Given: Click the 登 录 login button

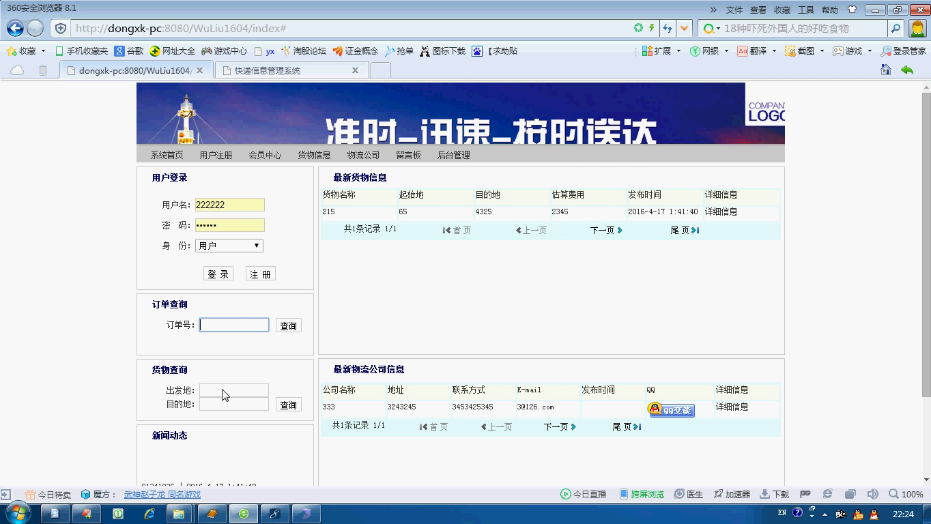Looking at the screenshot, I should [218, 274].
